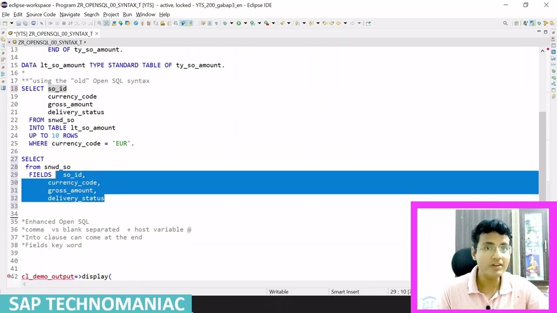Click the blue feed icon in right trim

tap(554, 52)
